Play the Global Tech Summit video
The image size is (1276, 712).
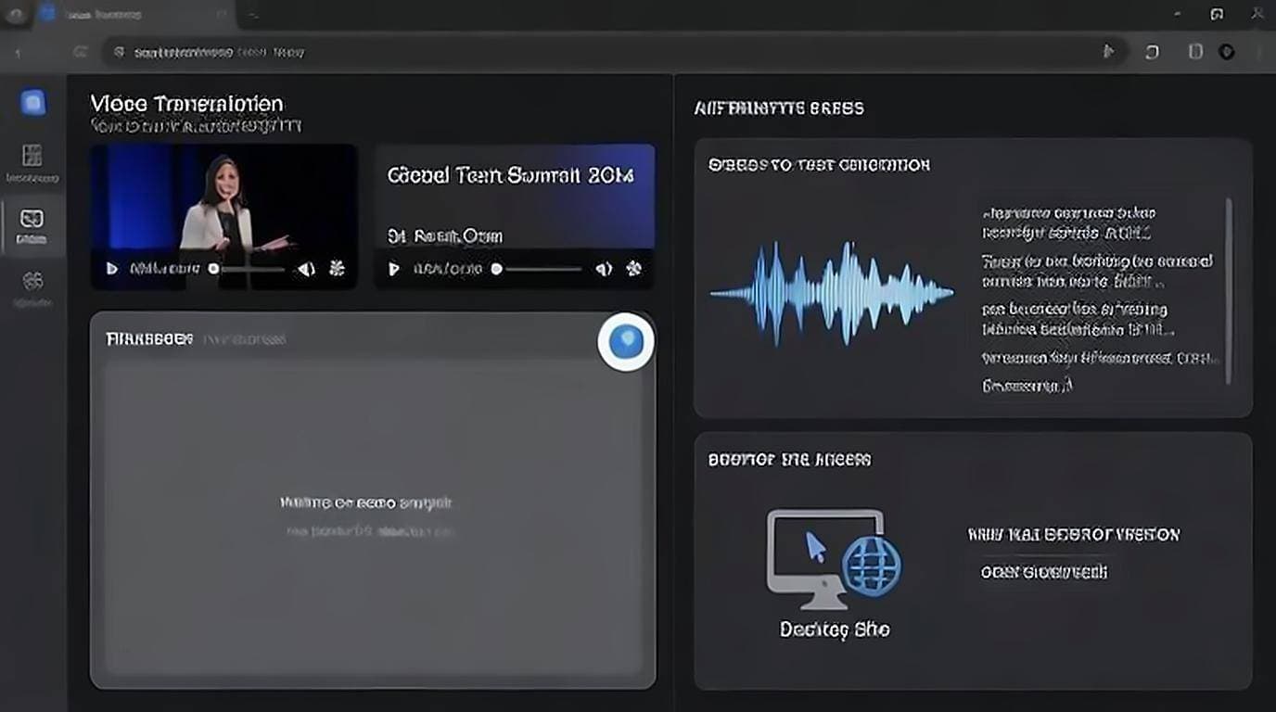tap(393, 269)
